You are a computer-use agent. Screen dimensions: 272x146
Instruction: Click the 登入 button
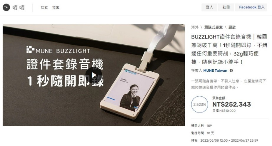coord(209,7)
